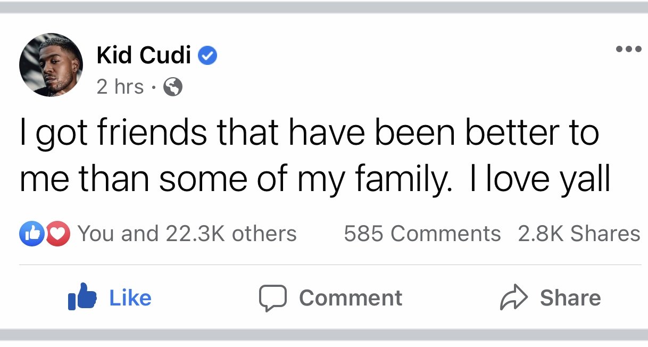Select the Share button label
The width and height of the screenshot is (648, 347).
(x=570, y=298)
